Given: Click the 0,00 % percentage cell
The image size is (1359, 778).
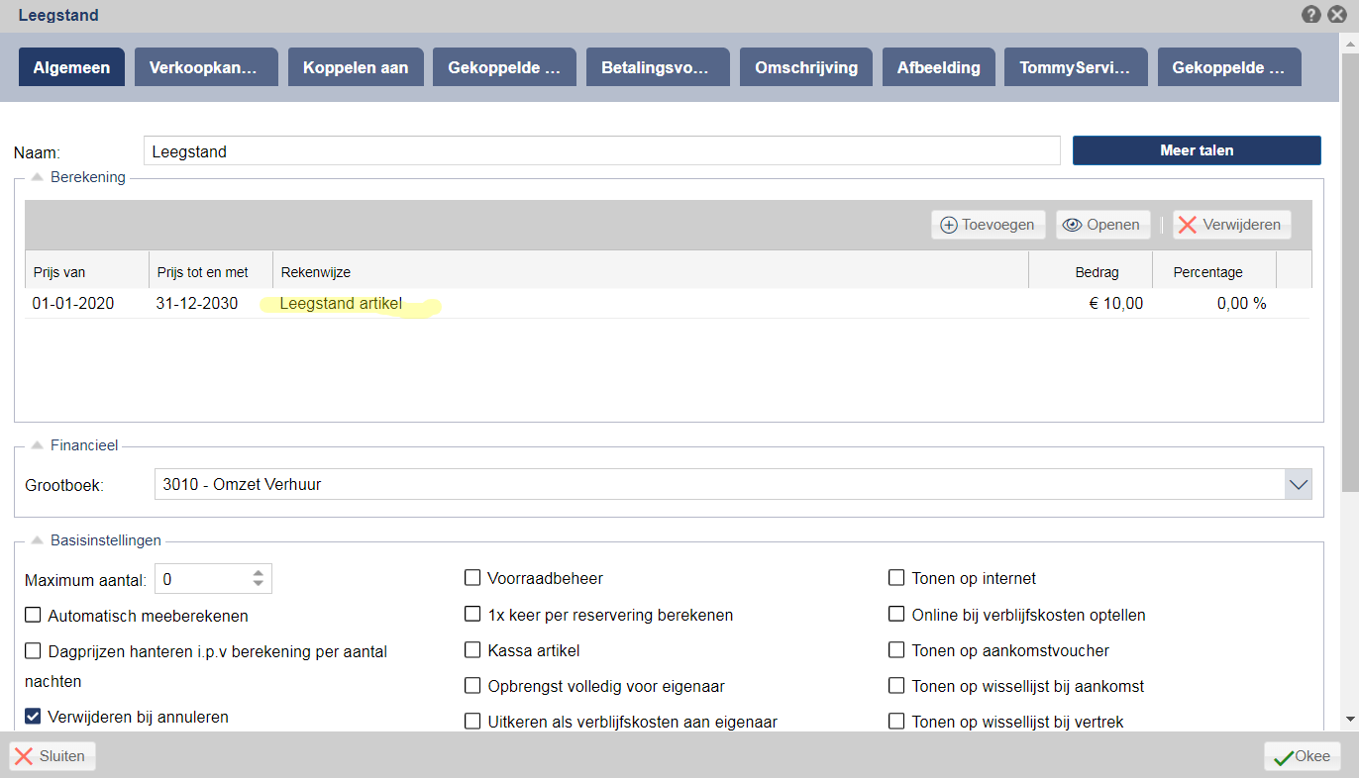Looking at the screenshot, I should coord(1241,304).
